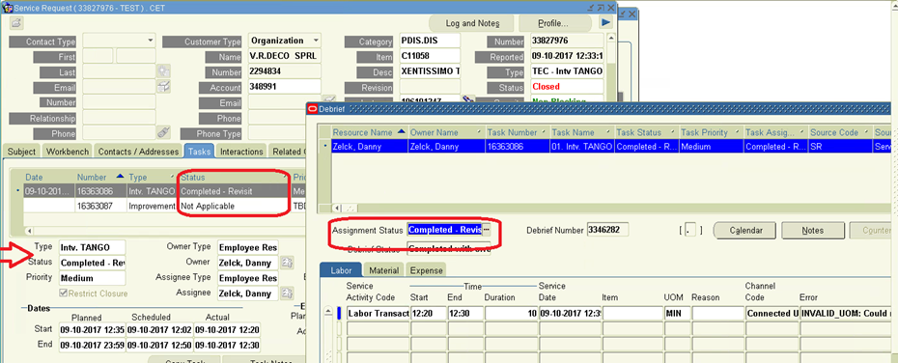Click the Labor Start time field 12:20
The width and height of the screenshot is (898, 363).
428,313
